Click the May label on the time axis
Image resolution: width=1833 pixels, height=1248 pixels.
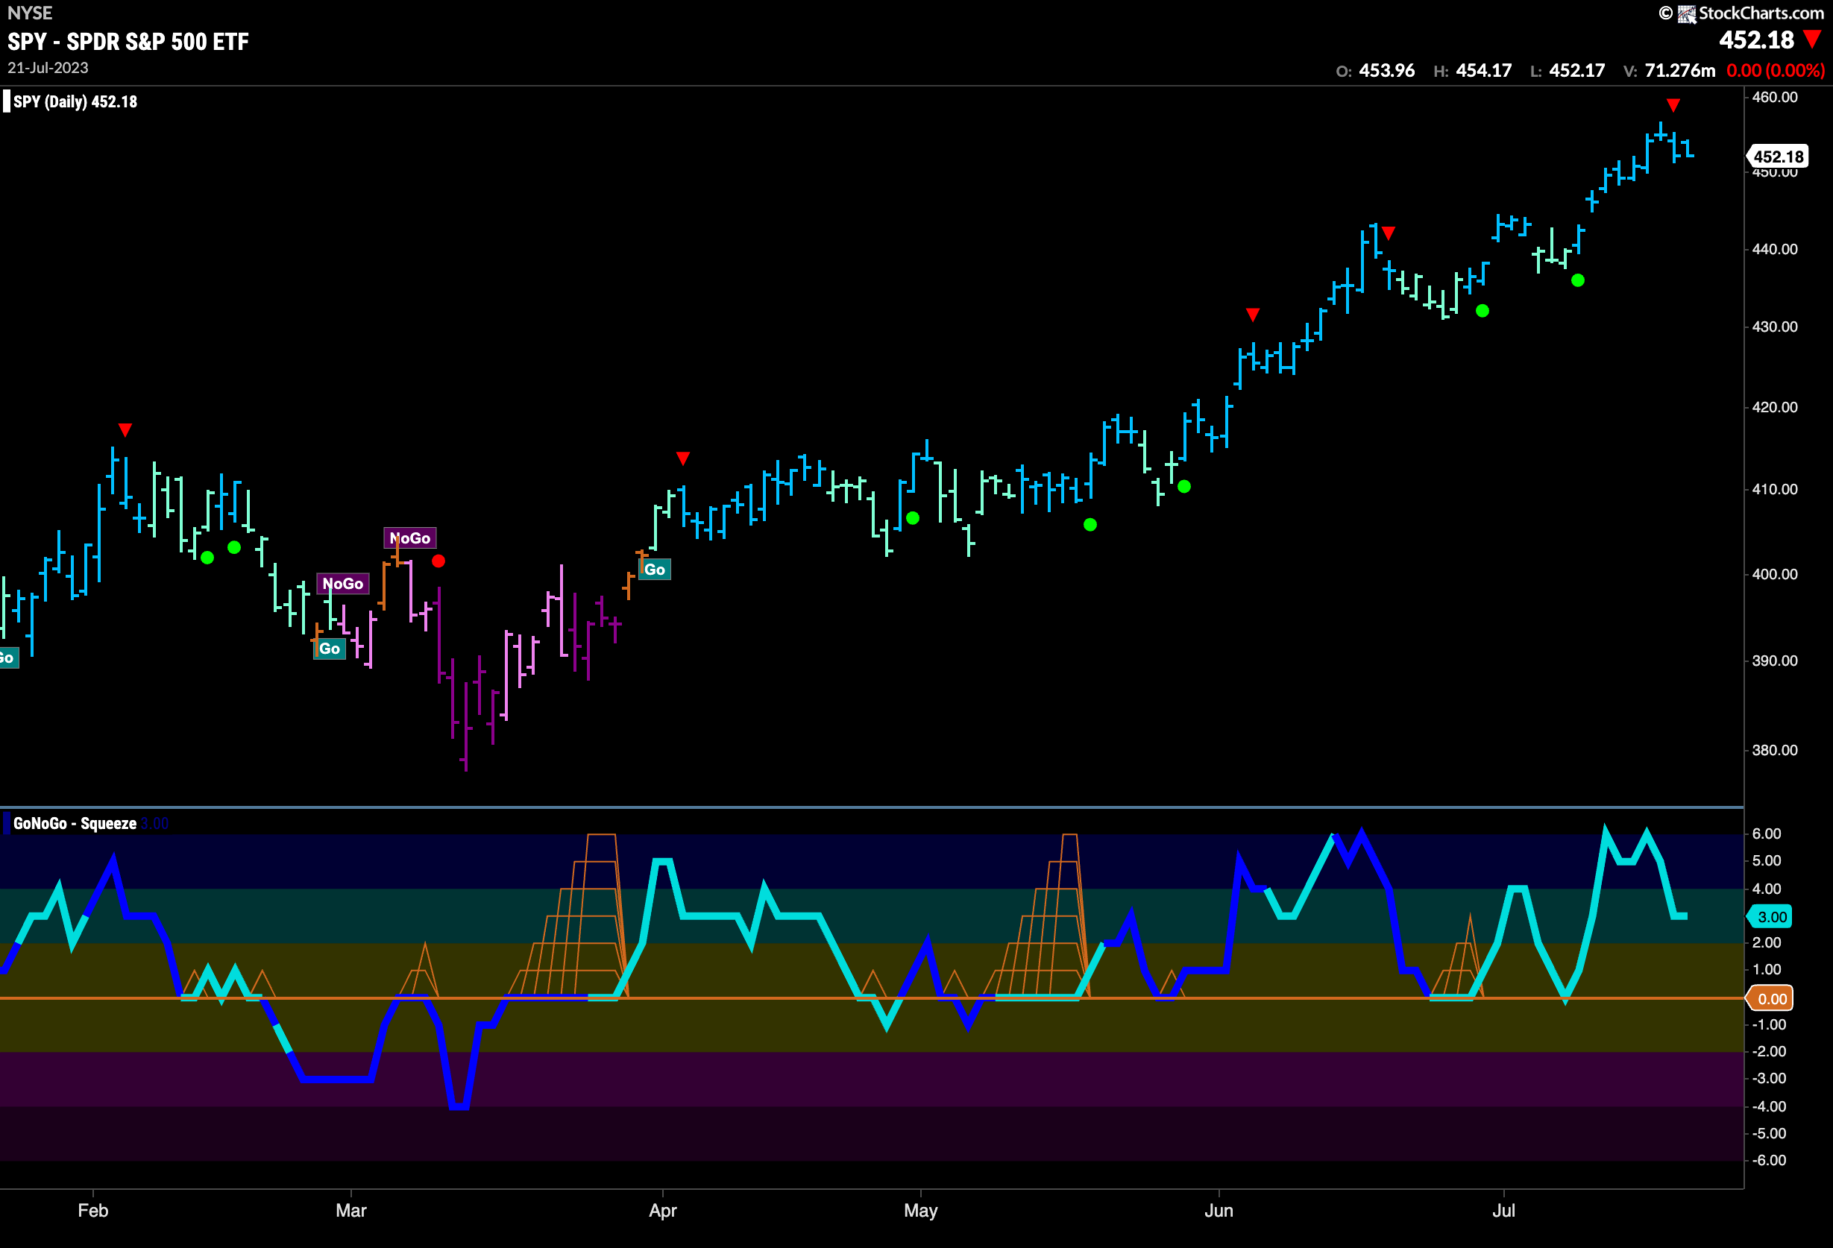(920, 1210)
